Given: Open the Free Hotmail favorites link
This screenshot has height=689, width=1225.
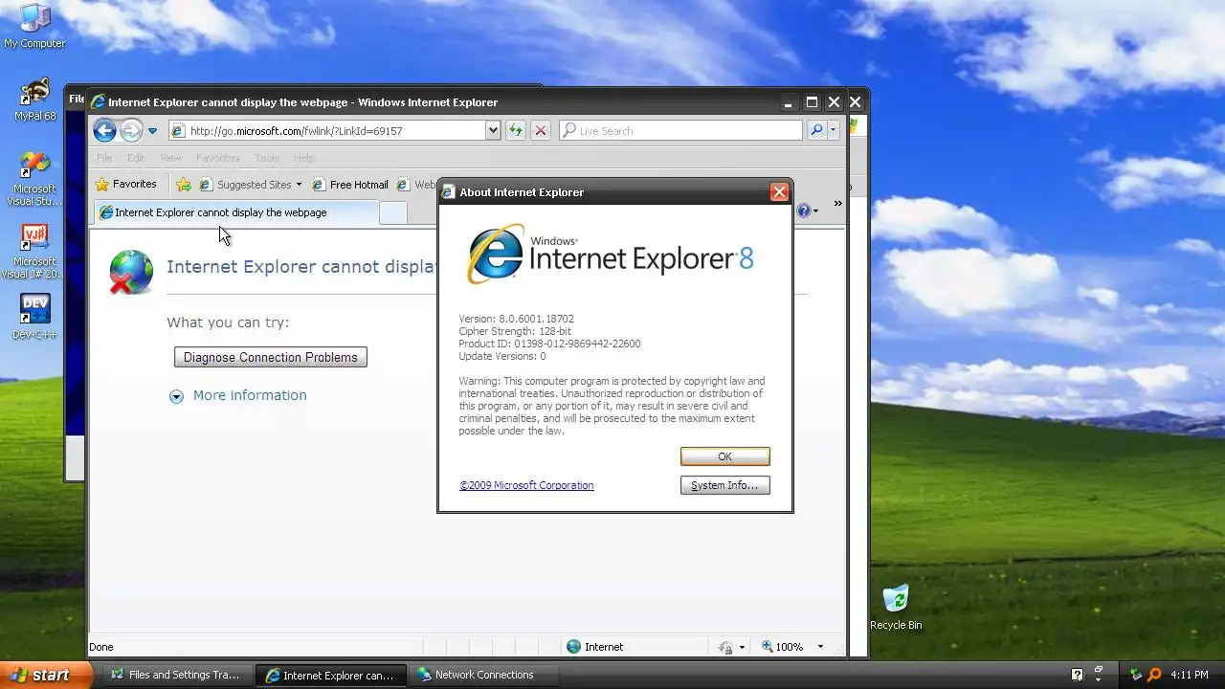Looking at the screenshot, I should click(349, 185).
